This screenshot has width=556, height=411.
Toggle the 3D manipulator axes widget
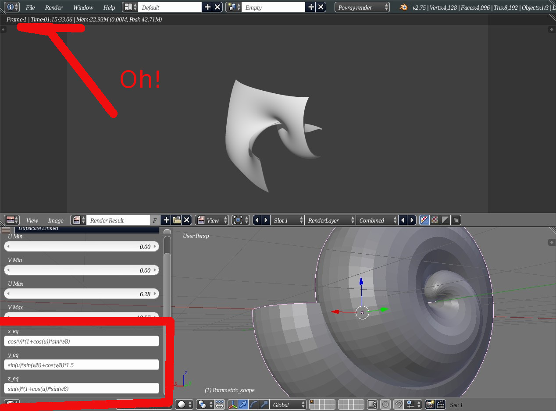point(233,404)
